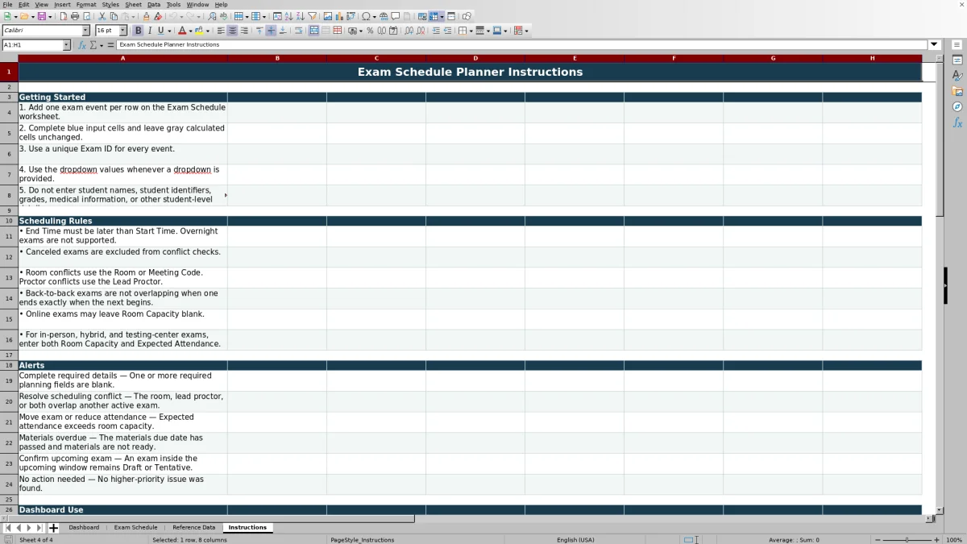Open the Tools menu
The width and height of the screenshot is (967, 544).
173,5
